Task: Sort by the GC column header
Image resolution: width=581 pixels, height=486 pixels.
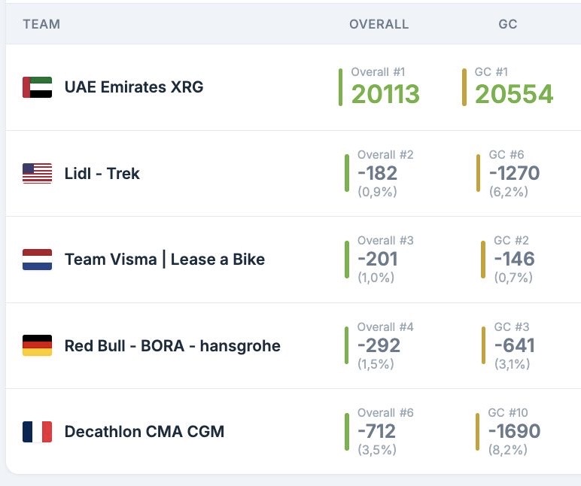Action: point(508,24)
